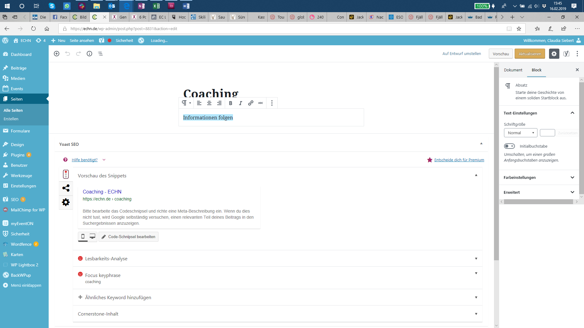Expand Cornerstone-Inhalt section
The height and width of the screenshot is (328, 584).
(278, 314)
